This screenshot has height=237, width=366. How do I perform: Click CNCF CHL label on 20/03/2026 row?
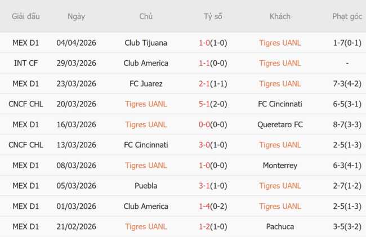tap(26, 104)
